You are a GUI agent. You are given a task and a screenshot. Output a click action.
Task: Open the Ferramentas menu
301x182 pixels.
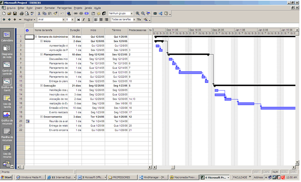(x=65, y=8)
